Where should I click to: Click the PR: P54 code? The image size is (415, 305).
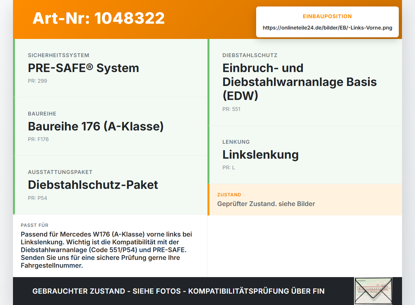[37, 198]
